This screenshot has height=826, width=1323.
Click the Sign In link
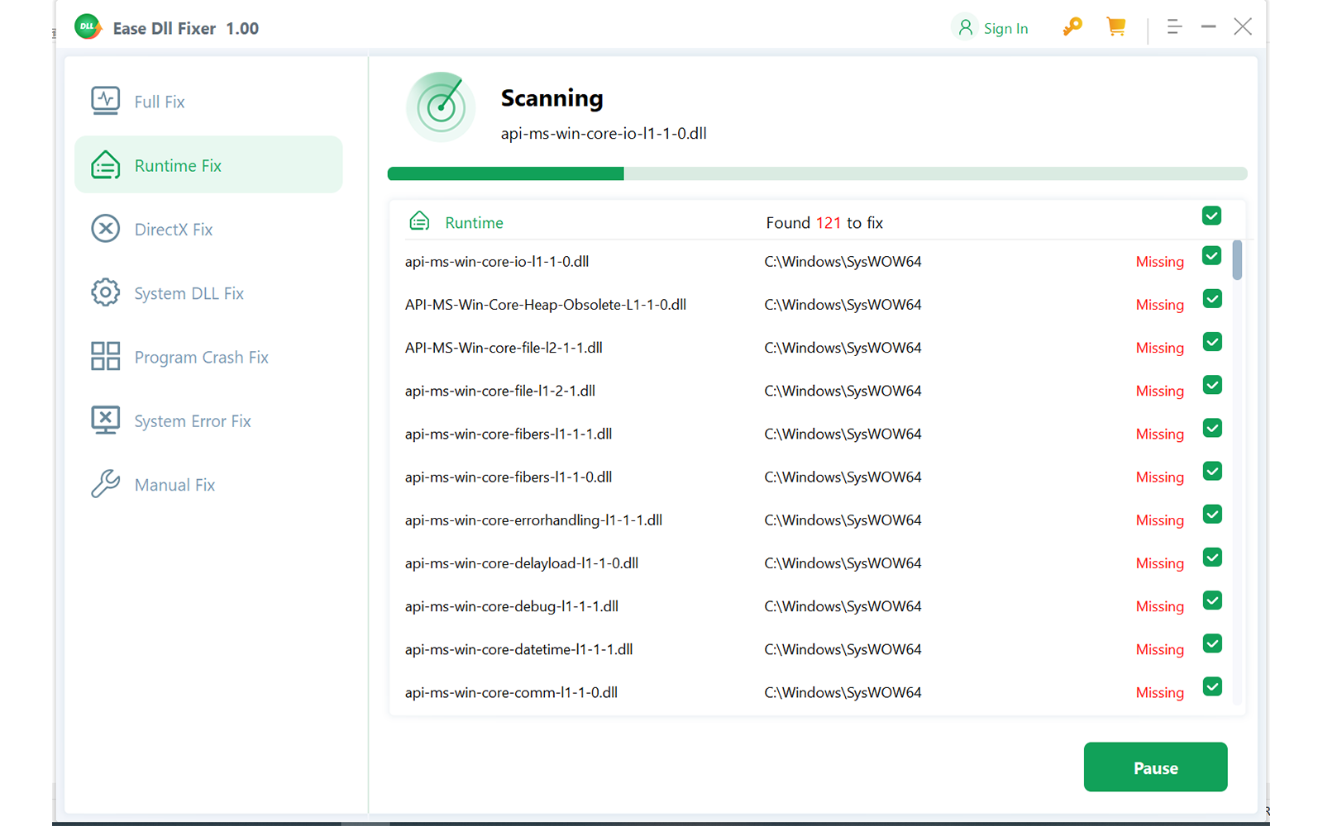[1005, 28]
